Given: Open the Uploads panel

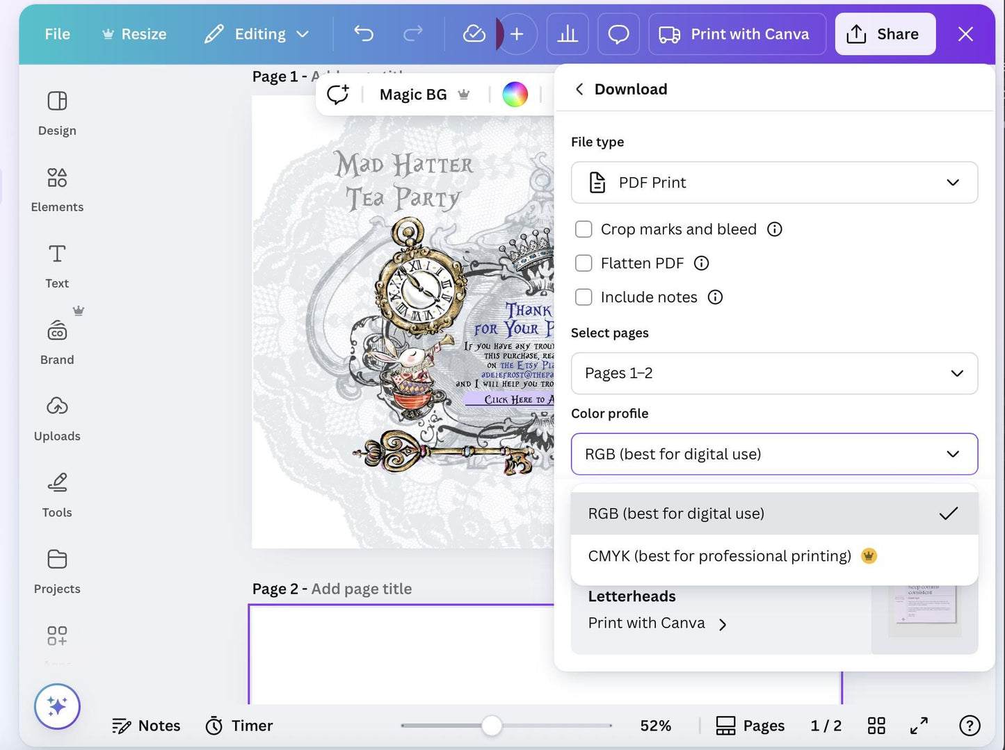Looking at the screenshot, I should coord(57,419).
